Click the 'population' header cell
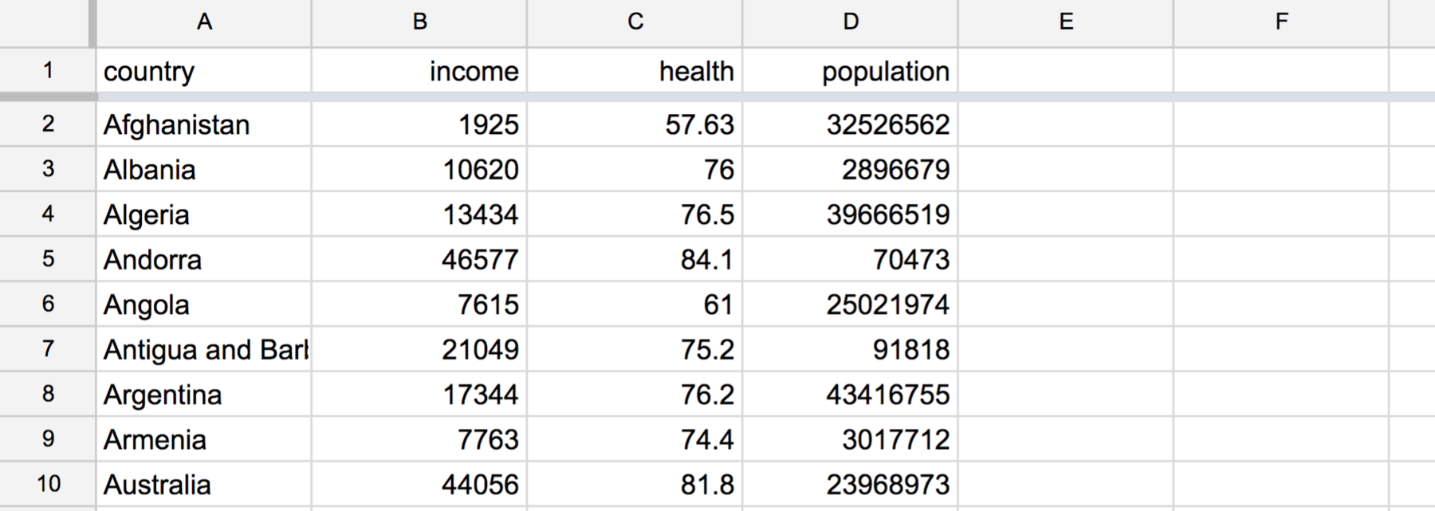The image size is (1435, 511). (851, 70)
